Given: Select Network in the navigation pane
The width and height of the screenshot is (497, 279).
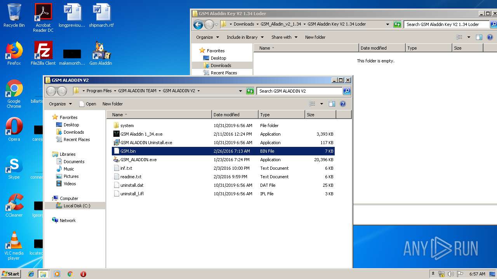Looking at the screenshot, I should tap(68, 220).
